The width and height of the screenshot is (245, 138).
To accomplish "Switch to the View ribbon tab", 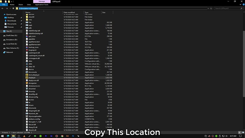I will point(29,5).
